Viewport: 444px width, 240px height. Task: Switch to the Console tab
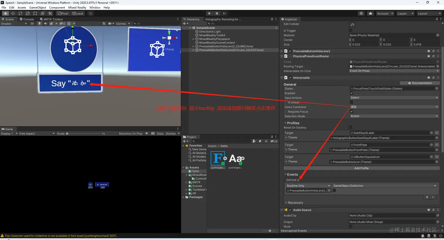pyautogui.click(x=27, y=19)
